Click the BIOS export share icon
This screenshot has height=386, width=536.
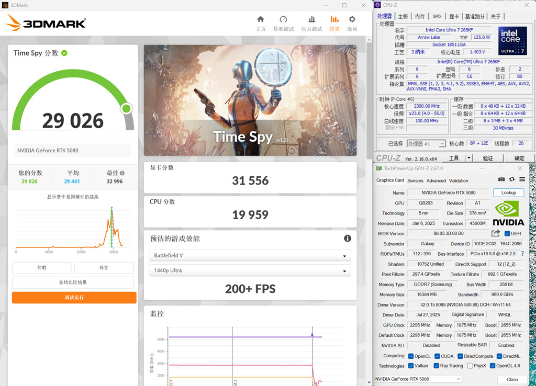(x=496, y=233)
